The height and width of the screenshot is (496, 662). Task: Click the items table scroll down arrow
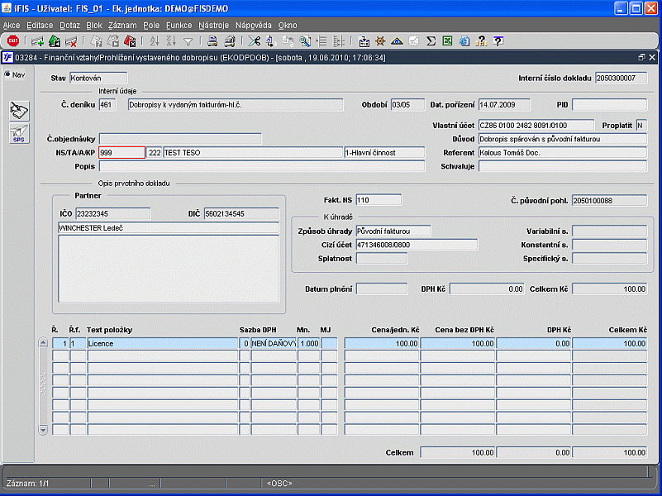coord(43,430)
